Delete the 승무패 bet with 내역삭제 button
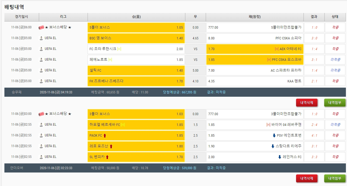Screen dimensions: 347x186 [x=307, y=103]
